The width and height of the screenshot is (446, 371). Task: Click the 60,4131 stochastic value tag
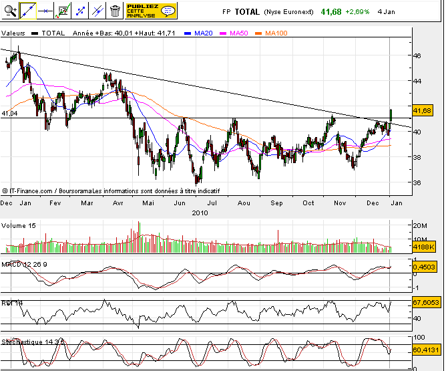tap(426, 350)
